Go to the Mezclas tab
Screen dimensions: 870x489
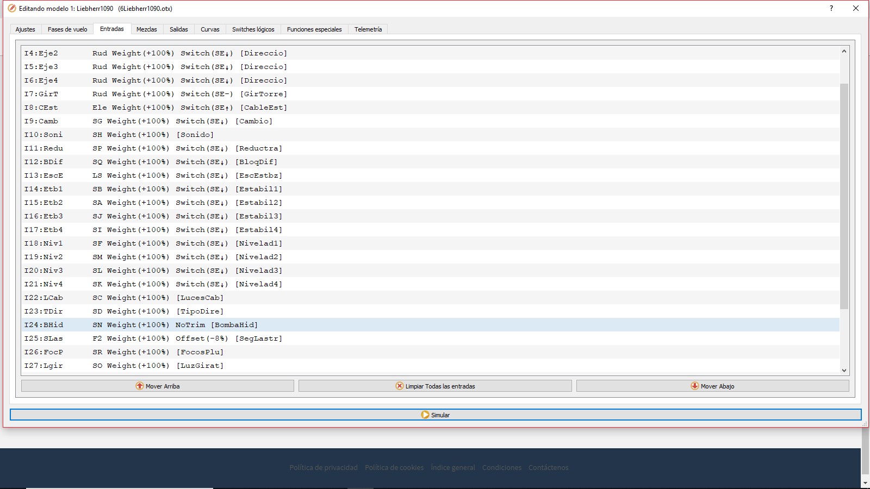coord(146,29)
